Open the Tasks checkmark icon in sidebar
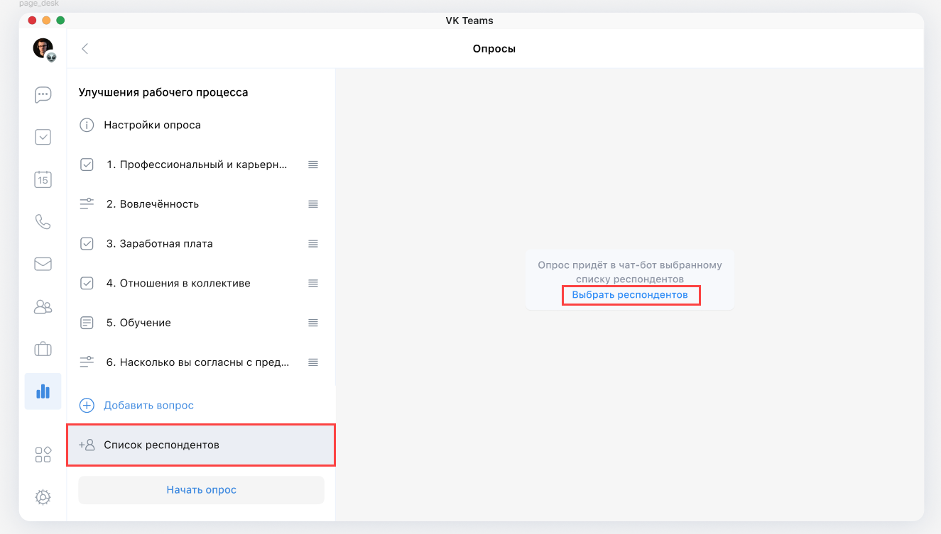The width and height of the screenshot is (941, 534). [x=43, y=137]
